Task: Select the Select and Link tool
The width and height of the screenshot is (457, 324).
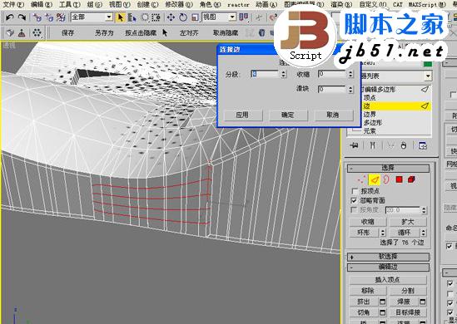Action: pyautogui.click(x=37, y=17)
